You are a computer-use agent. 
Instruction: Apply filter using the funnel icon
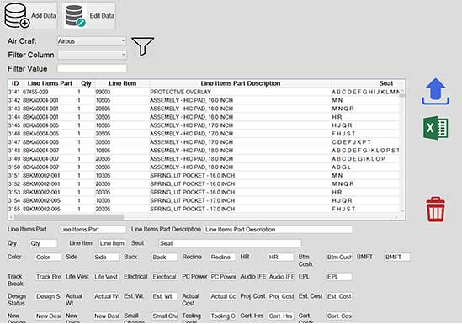pyautogui.click(x=142, y=46)
